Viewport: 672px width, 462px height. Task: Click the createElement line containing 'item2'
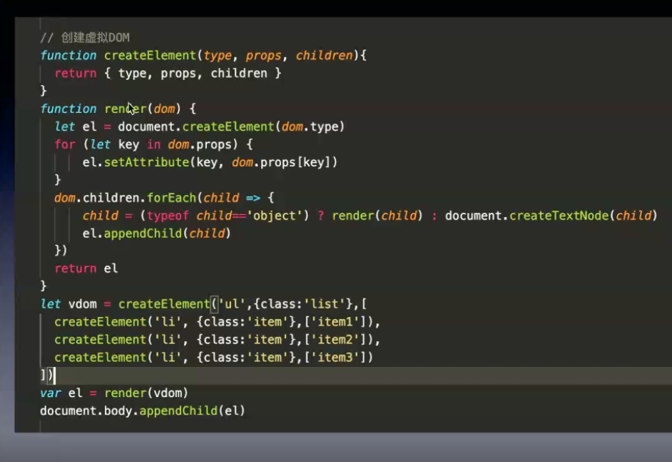218,340
